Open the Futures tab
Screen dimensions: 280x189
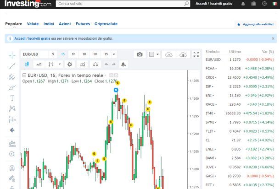coord(83,24)
